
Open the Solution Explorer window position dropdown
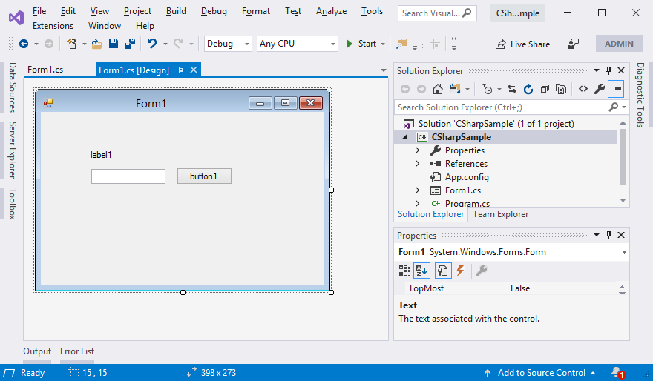(597, 70)
